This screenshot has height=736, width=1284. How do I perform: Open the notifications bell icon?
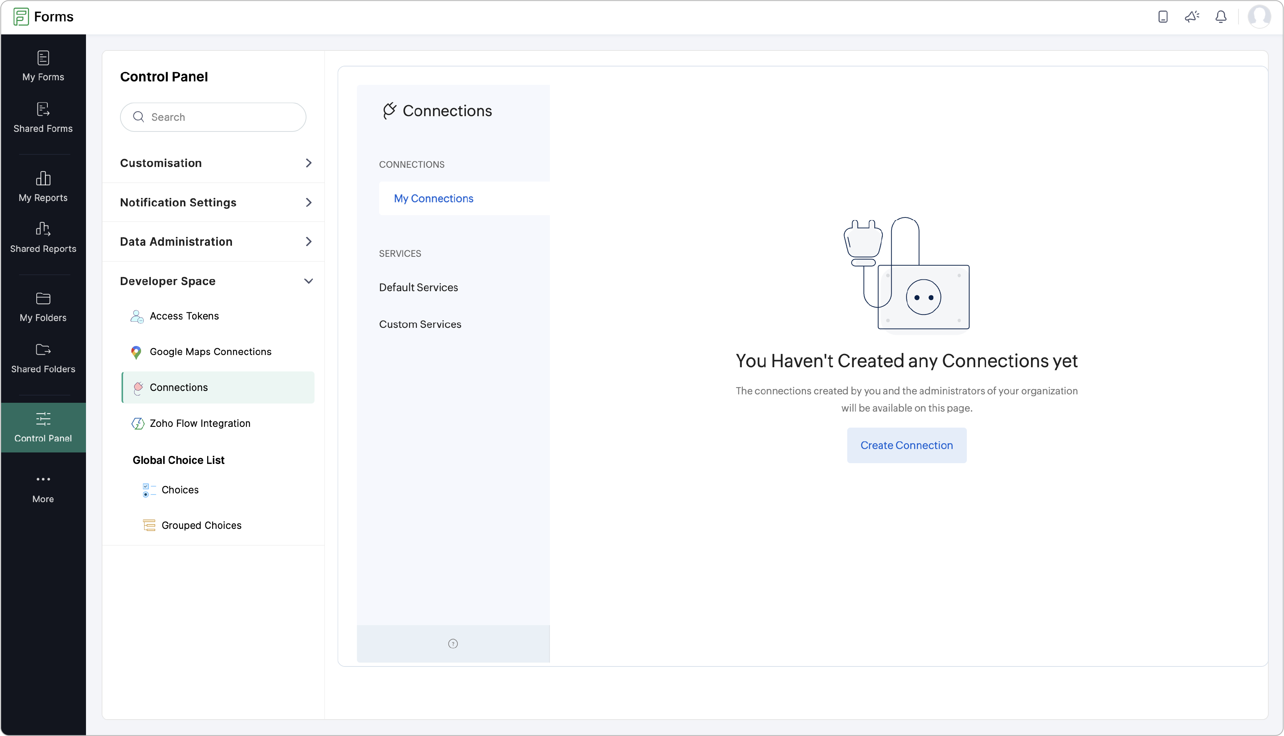1221,17
